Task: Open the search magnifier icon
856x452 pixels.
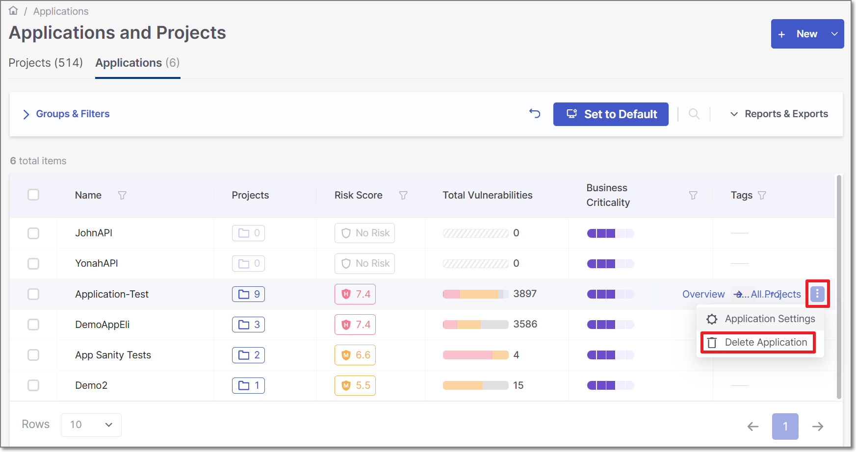Action: pyautogui.click(x=694, y=114)
